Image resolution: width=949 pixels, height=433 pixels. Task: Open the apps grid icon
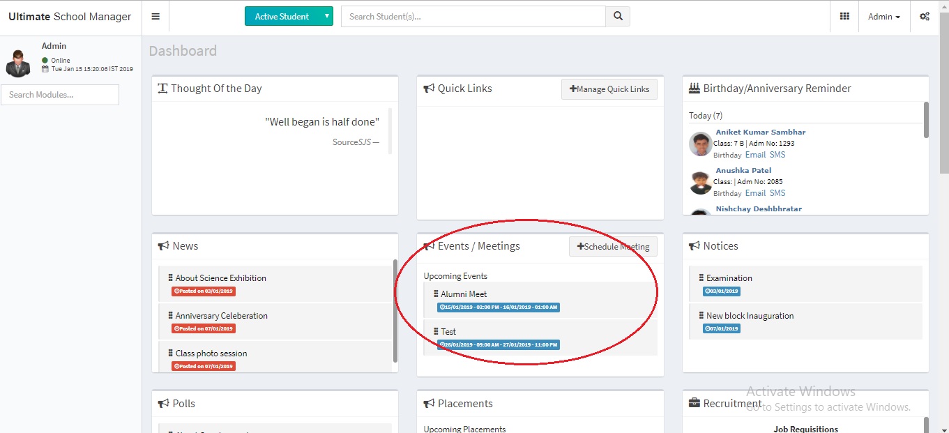pyautogui.click(x=844, y=17)
